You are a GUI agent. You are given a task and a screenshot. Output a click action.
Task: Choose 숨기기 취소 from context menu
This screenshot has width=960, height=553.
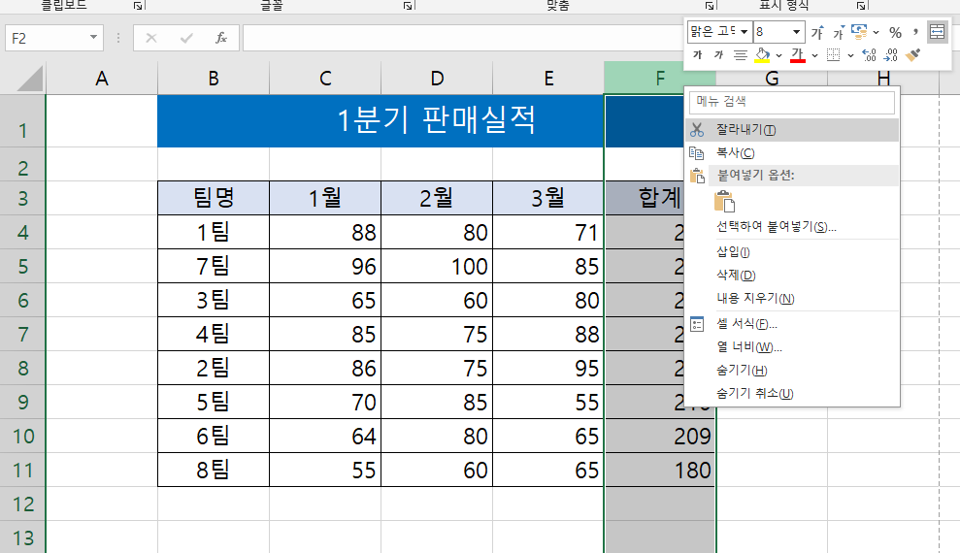tap(792, 393)
